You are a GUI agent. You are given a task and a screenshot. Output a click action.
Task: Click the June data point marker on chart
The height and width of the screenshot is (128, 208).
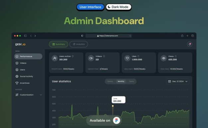point(113,106)
